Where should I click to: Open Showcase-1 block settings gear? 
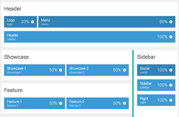[x=61, y=70]
